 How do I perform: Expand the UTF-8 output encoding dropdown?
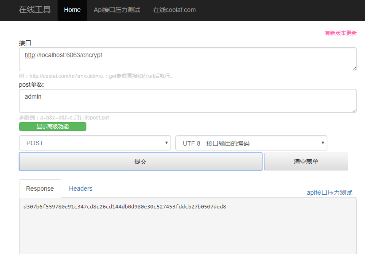pyautogui.click(x=251, y=143)
